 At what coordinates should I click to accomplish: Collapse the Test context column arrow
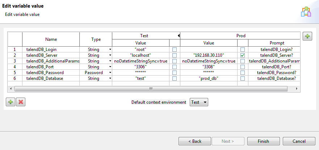pyautogui.click(x=178, y=36)
